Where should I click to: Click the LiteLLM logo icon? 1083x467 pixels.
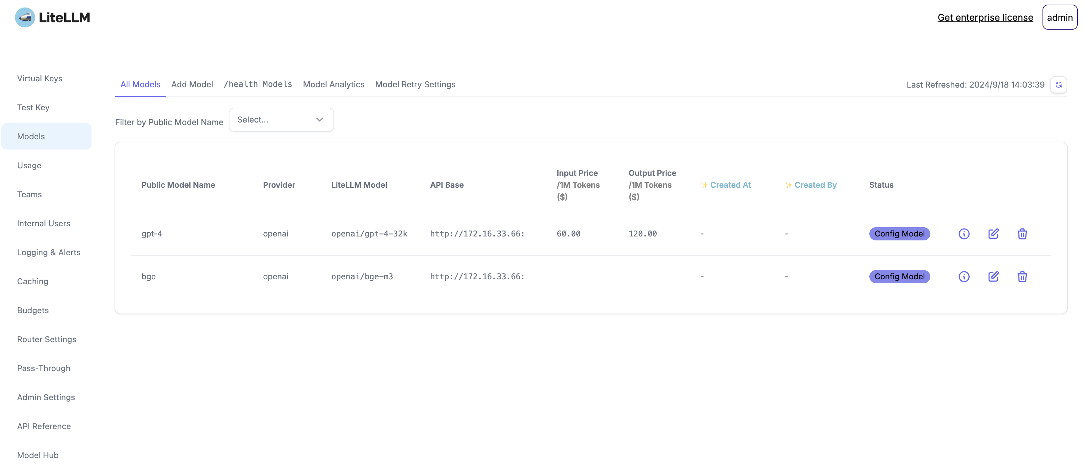tap(25, 17)
